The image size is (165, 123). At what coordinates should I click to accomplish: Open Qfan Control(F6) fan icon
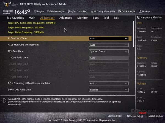tap(69, 11)
